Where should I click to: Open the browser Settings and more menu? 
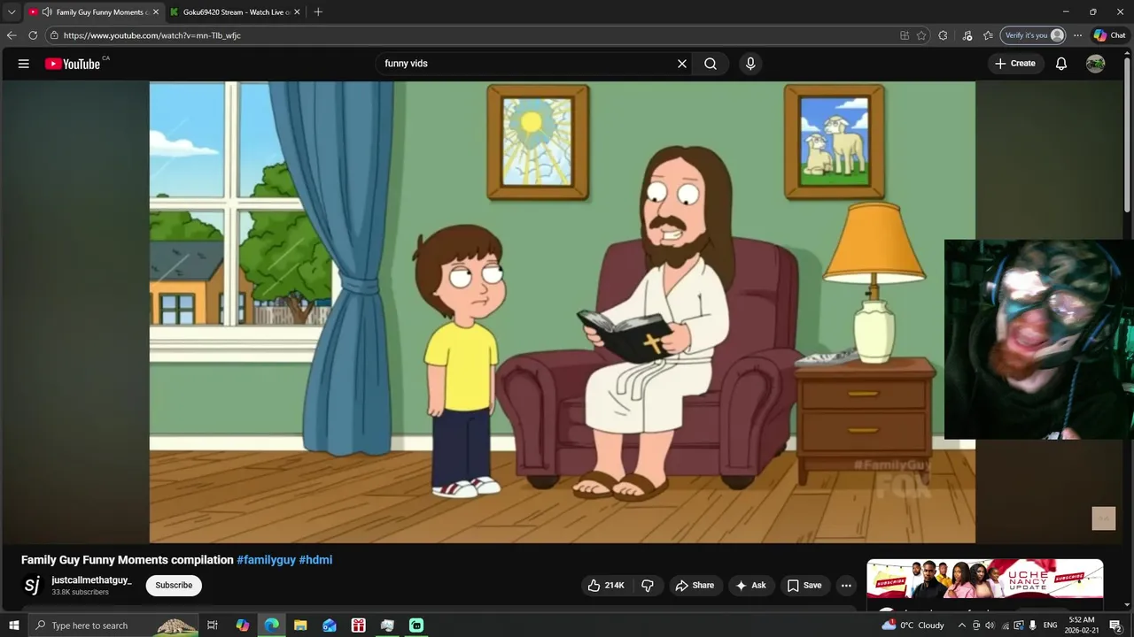[1077, 35]
